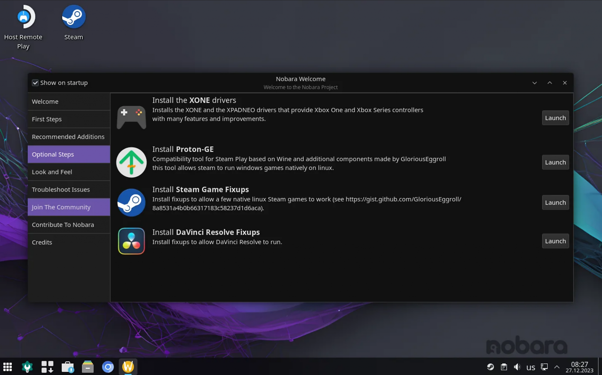Image resolution: width=602 pixels, height=375 pixels.
Task: Open the package installer tiles icon in taskbar
Action: click(48, 367)
